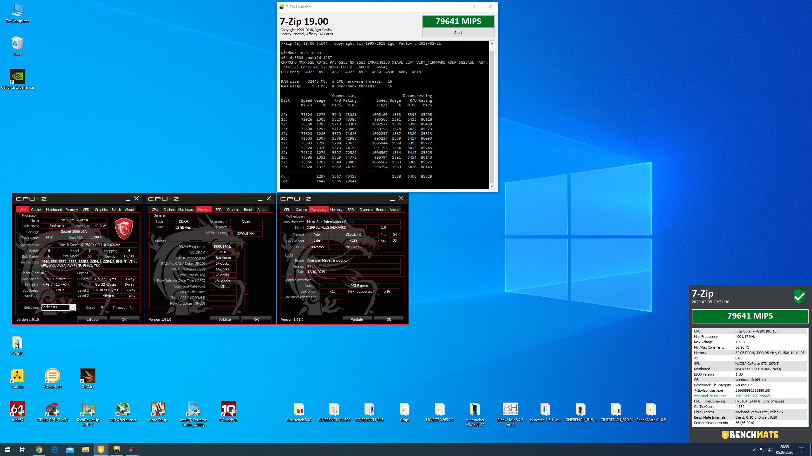
Task: Launch Catzilla desktop shortcut
Action: click(17, 379)
